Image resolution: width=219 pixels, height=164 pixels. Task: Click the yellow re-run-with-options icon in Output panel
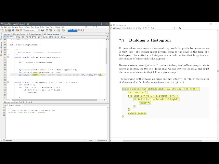(x=4, y=110)
